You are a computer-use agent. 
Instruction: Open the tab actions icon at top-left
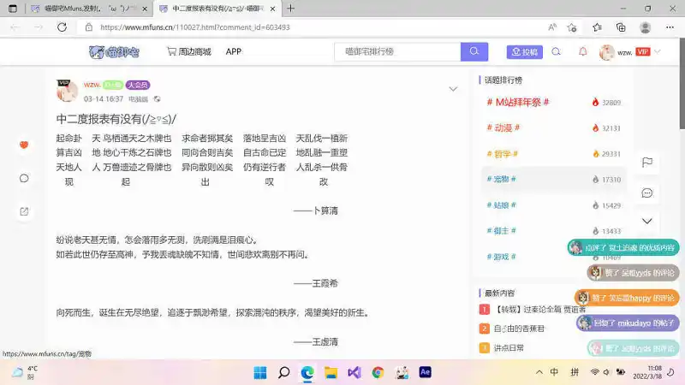[13, 9]
